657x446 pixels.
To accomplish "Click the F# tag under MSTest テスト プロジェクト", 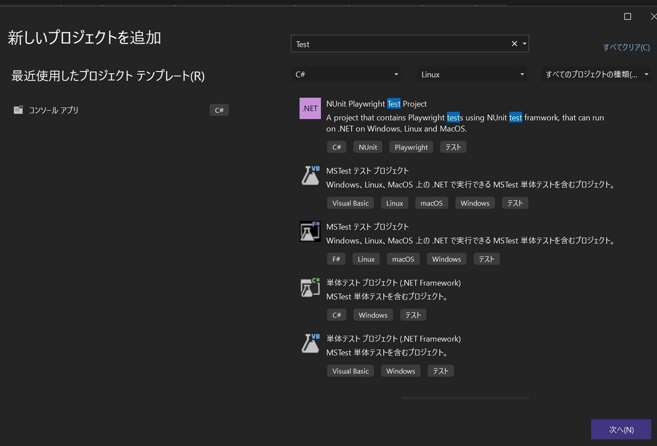I will pyautogui.click(x=336, y=259).
